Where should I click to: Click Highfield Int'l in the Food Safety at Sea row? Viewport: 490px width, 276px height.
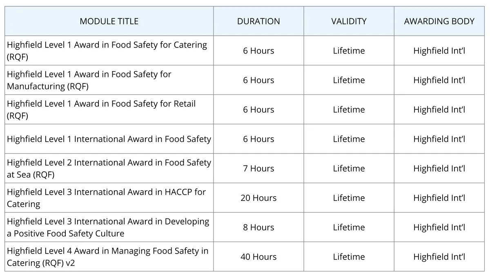tap(439, 168)
